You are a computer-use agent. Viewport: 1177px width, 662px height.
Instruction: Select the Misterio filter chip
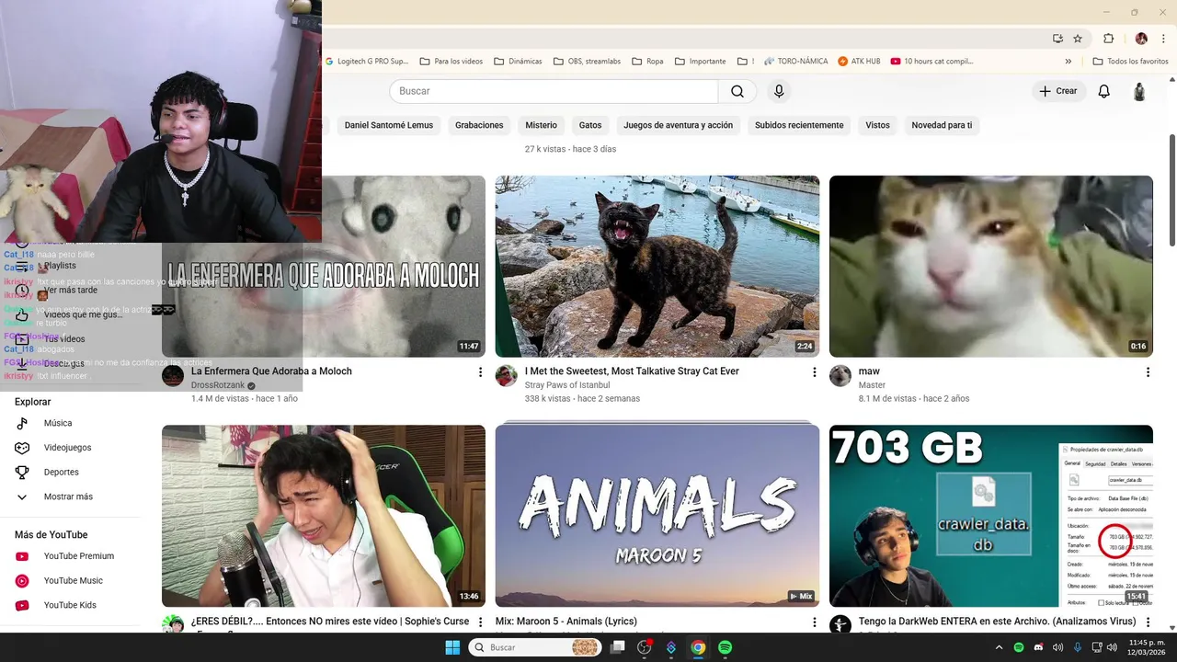click(542, 125)
